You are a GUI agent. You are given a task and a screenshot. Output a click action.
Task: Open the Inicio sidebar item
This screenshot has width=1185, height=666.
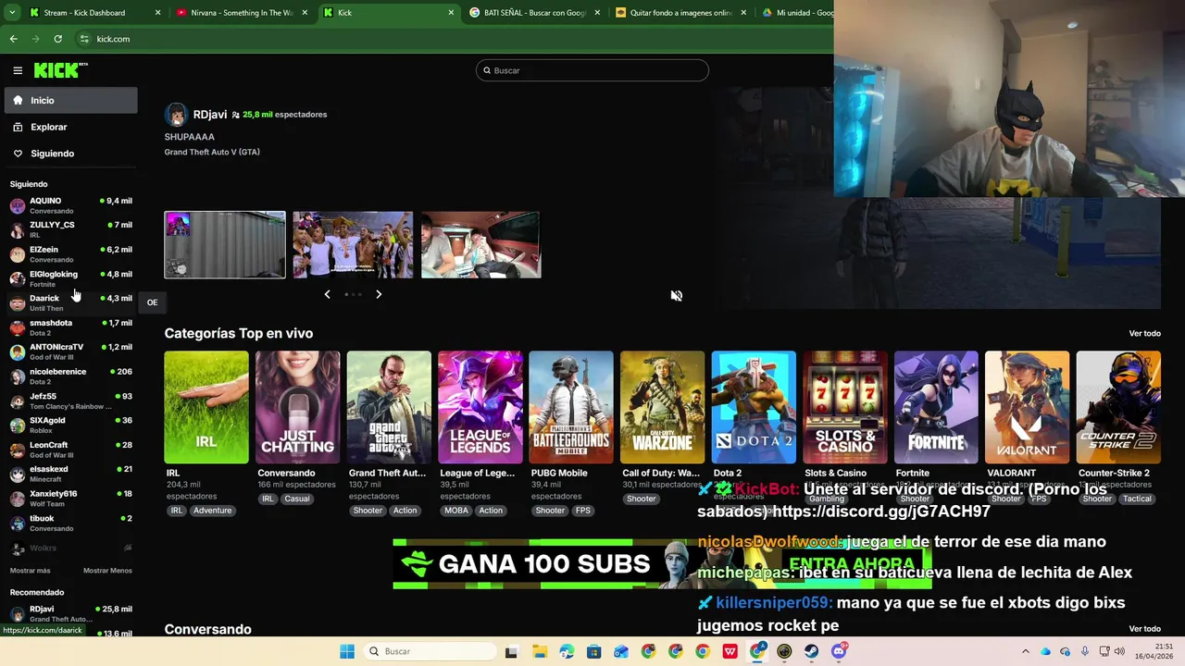[70, 100]
